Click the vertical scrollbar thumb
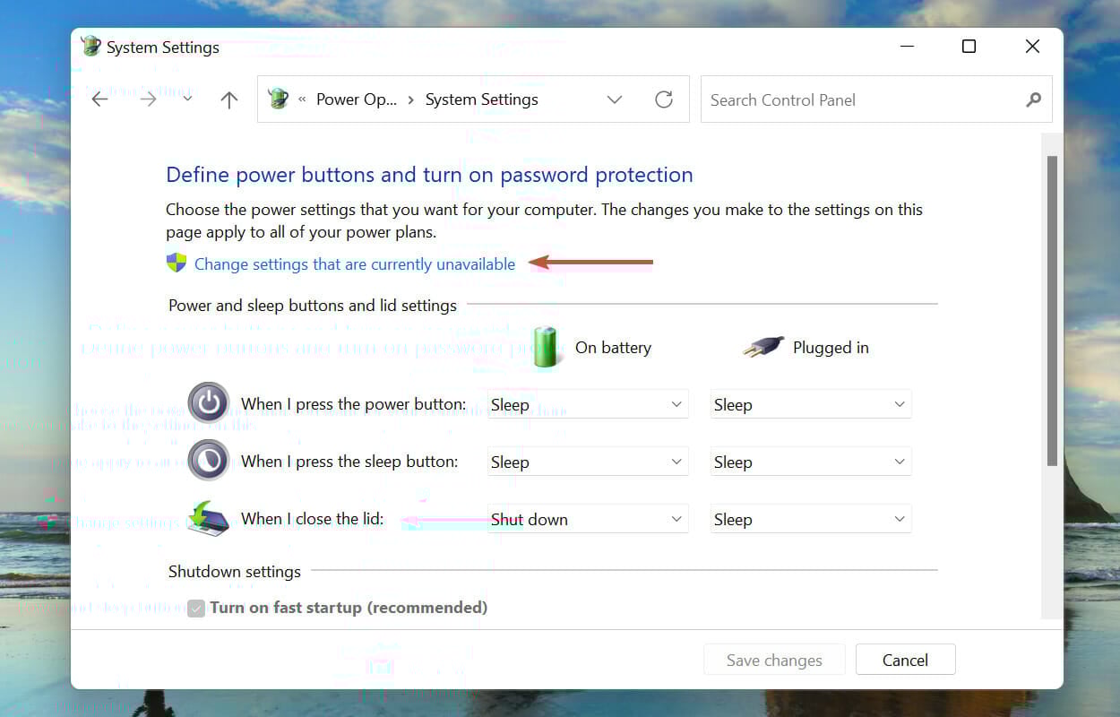 (x=1052, y=310)
